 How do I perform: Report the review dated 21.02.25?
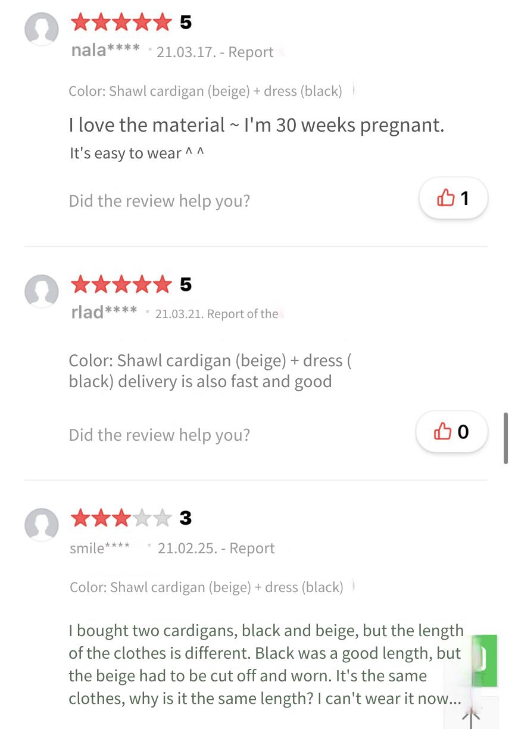(252, 549)
